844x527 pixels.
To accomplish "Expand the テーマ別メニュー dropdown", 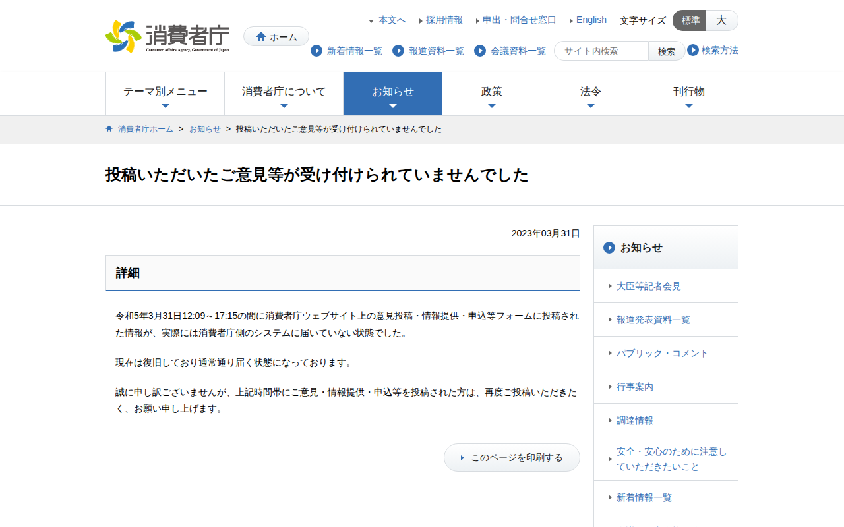I will (166, 94).
